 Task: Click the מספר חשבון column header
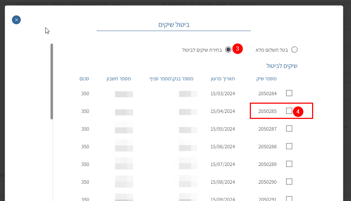(119, 79)
